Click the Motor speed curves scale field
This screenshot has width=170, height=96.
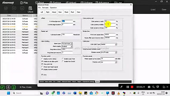107,59
